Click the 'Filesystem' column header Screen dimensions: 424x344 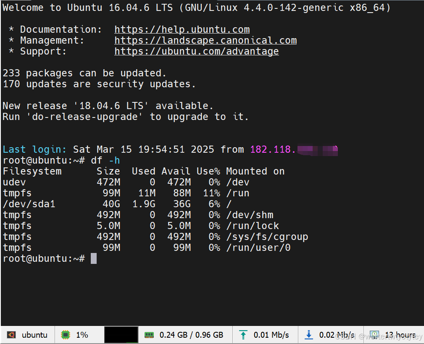[32, 171]
